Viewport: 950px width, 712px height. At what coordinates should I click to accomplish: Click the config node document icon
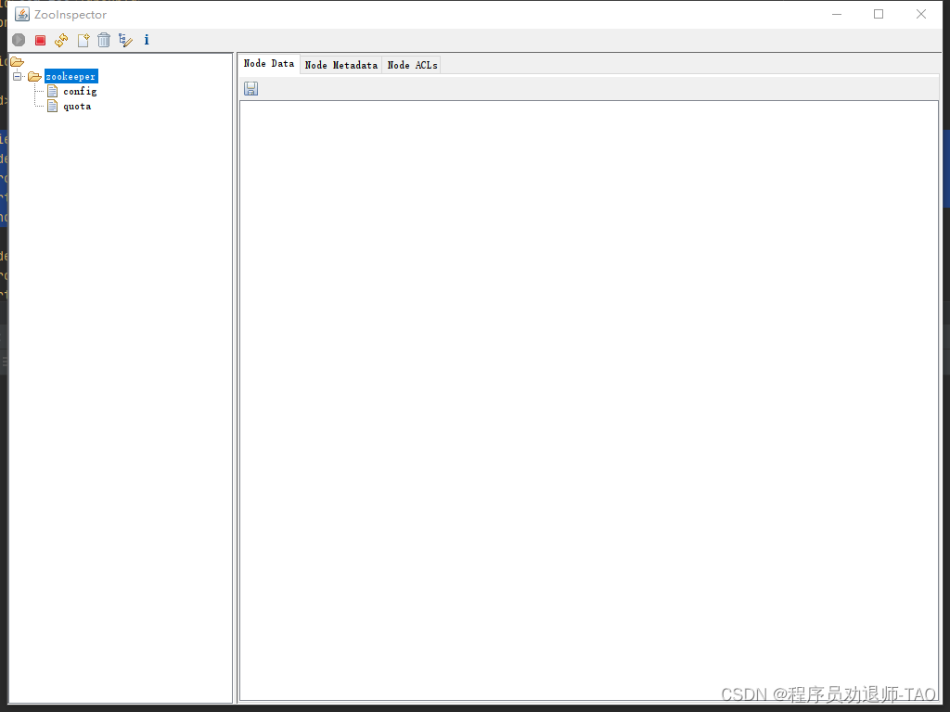[x=53, y=92]
